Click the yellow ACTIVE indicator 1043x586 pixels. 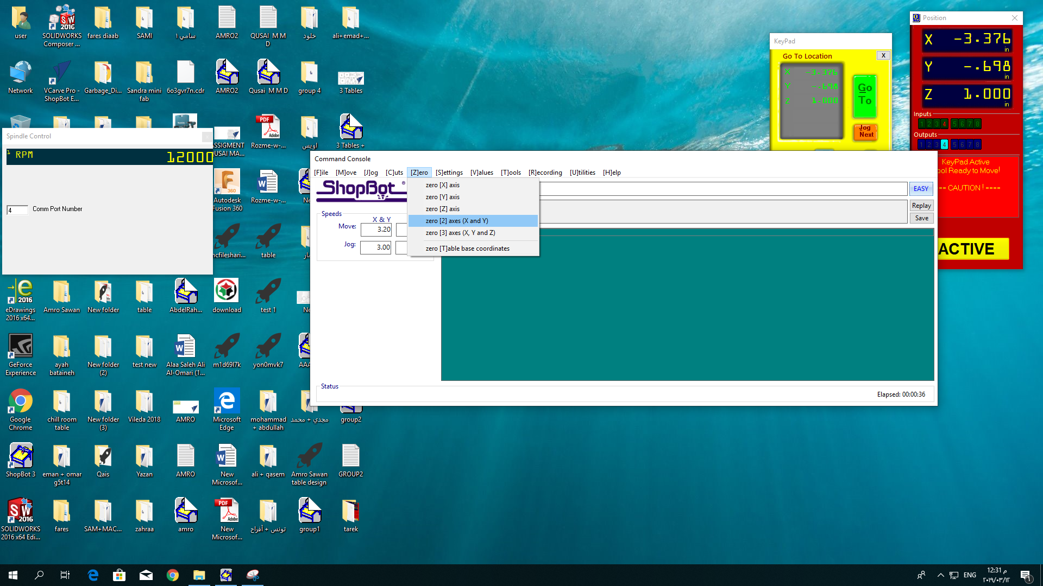(972, 249)
